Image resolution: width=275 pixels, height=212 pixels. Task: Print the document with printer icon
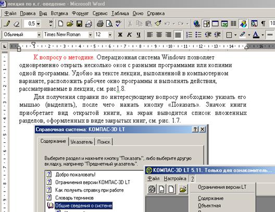(100, 23)
